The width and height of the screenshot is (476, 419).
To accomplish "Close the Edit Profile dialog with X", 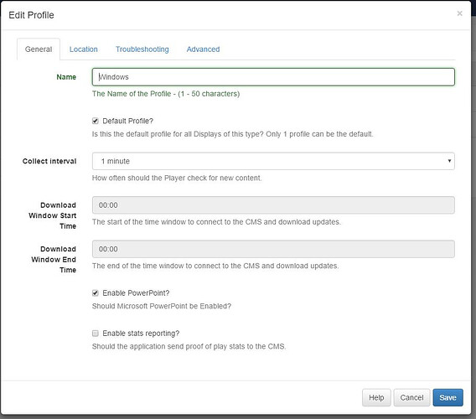I will click(x=459, y=13).
